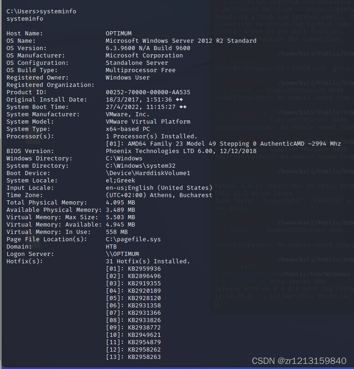The image size is (354, 369).
Task: Click the AMD64 Family 23 processor line
Action: click(223, 144)
